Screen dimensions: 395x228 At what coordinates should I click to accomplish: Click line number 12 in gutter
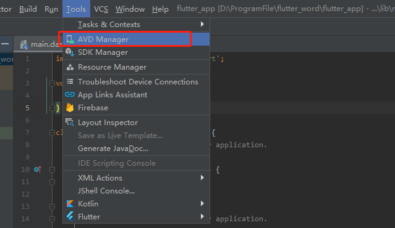click(x=25, y=194)
